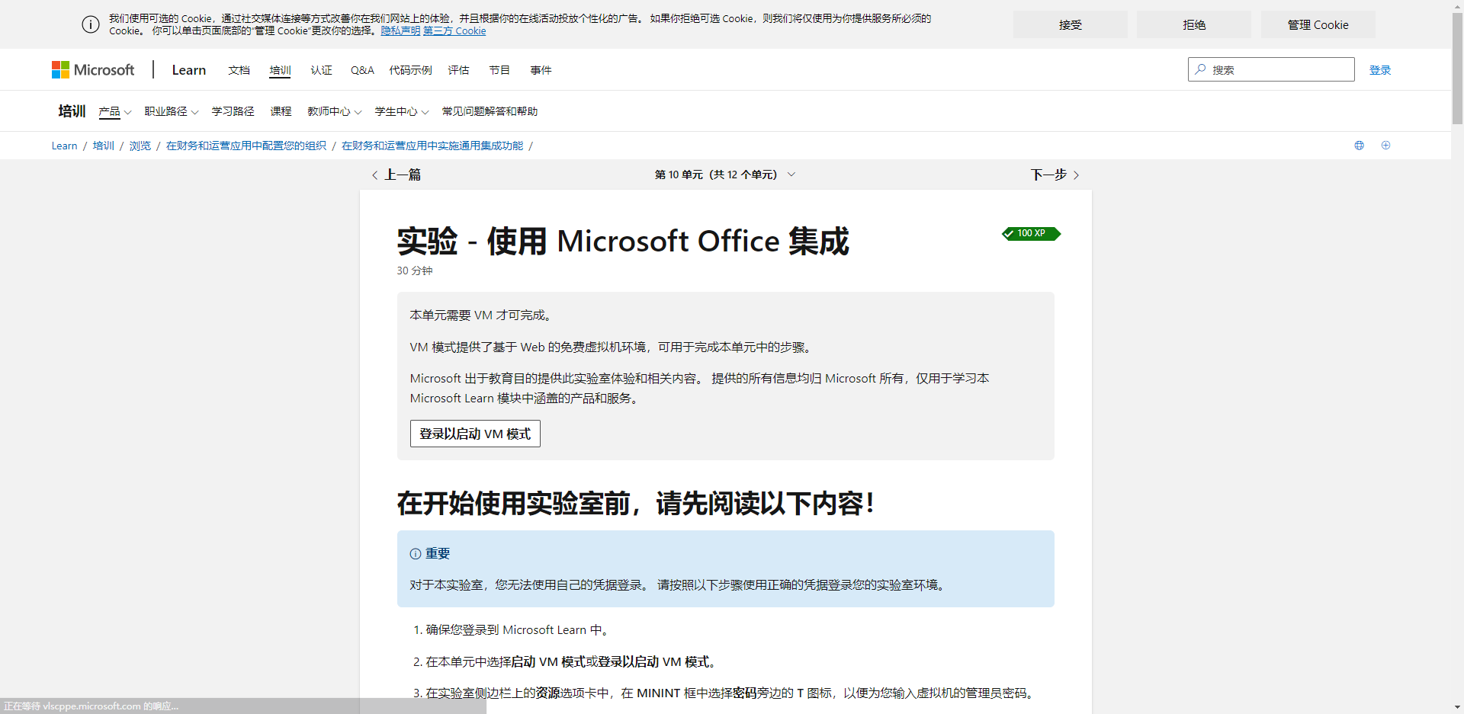Click the 在财务和运营应用中配置您的组织 breadcrumb
This screenshot has height=714, width=1464.
pyautogui.click(x=246, y=146)
